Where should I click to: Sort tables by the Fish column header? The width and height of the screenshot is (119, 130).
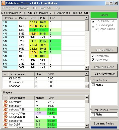(x=55, y=18)
